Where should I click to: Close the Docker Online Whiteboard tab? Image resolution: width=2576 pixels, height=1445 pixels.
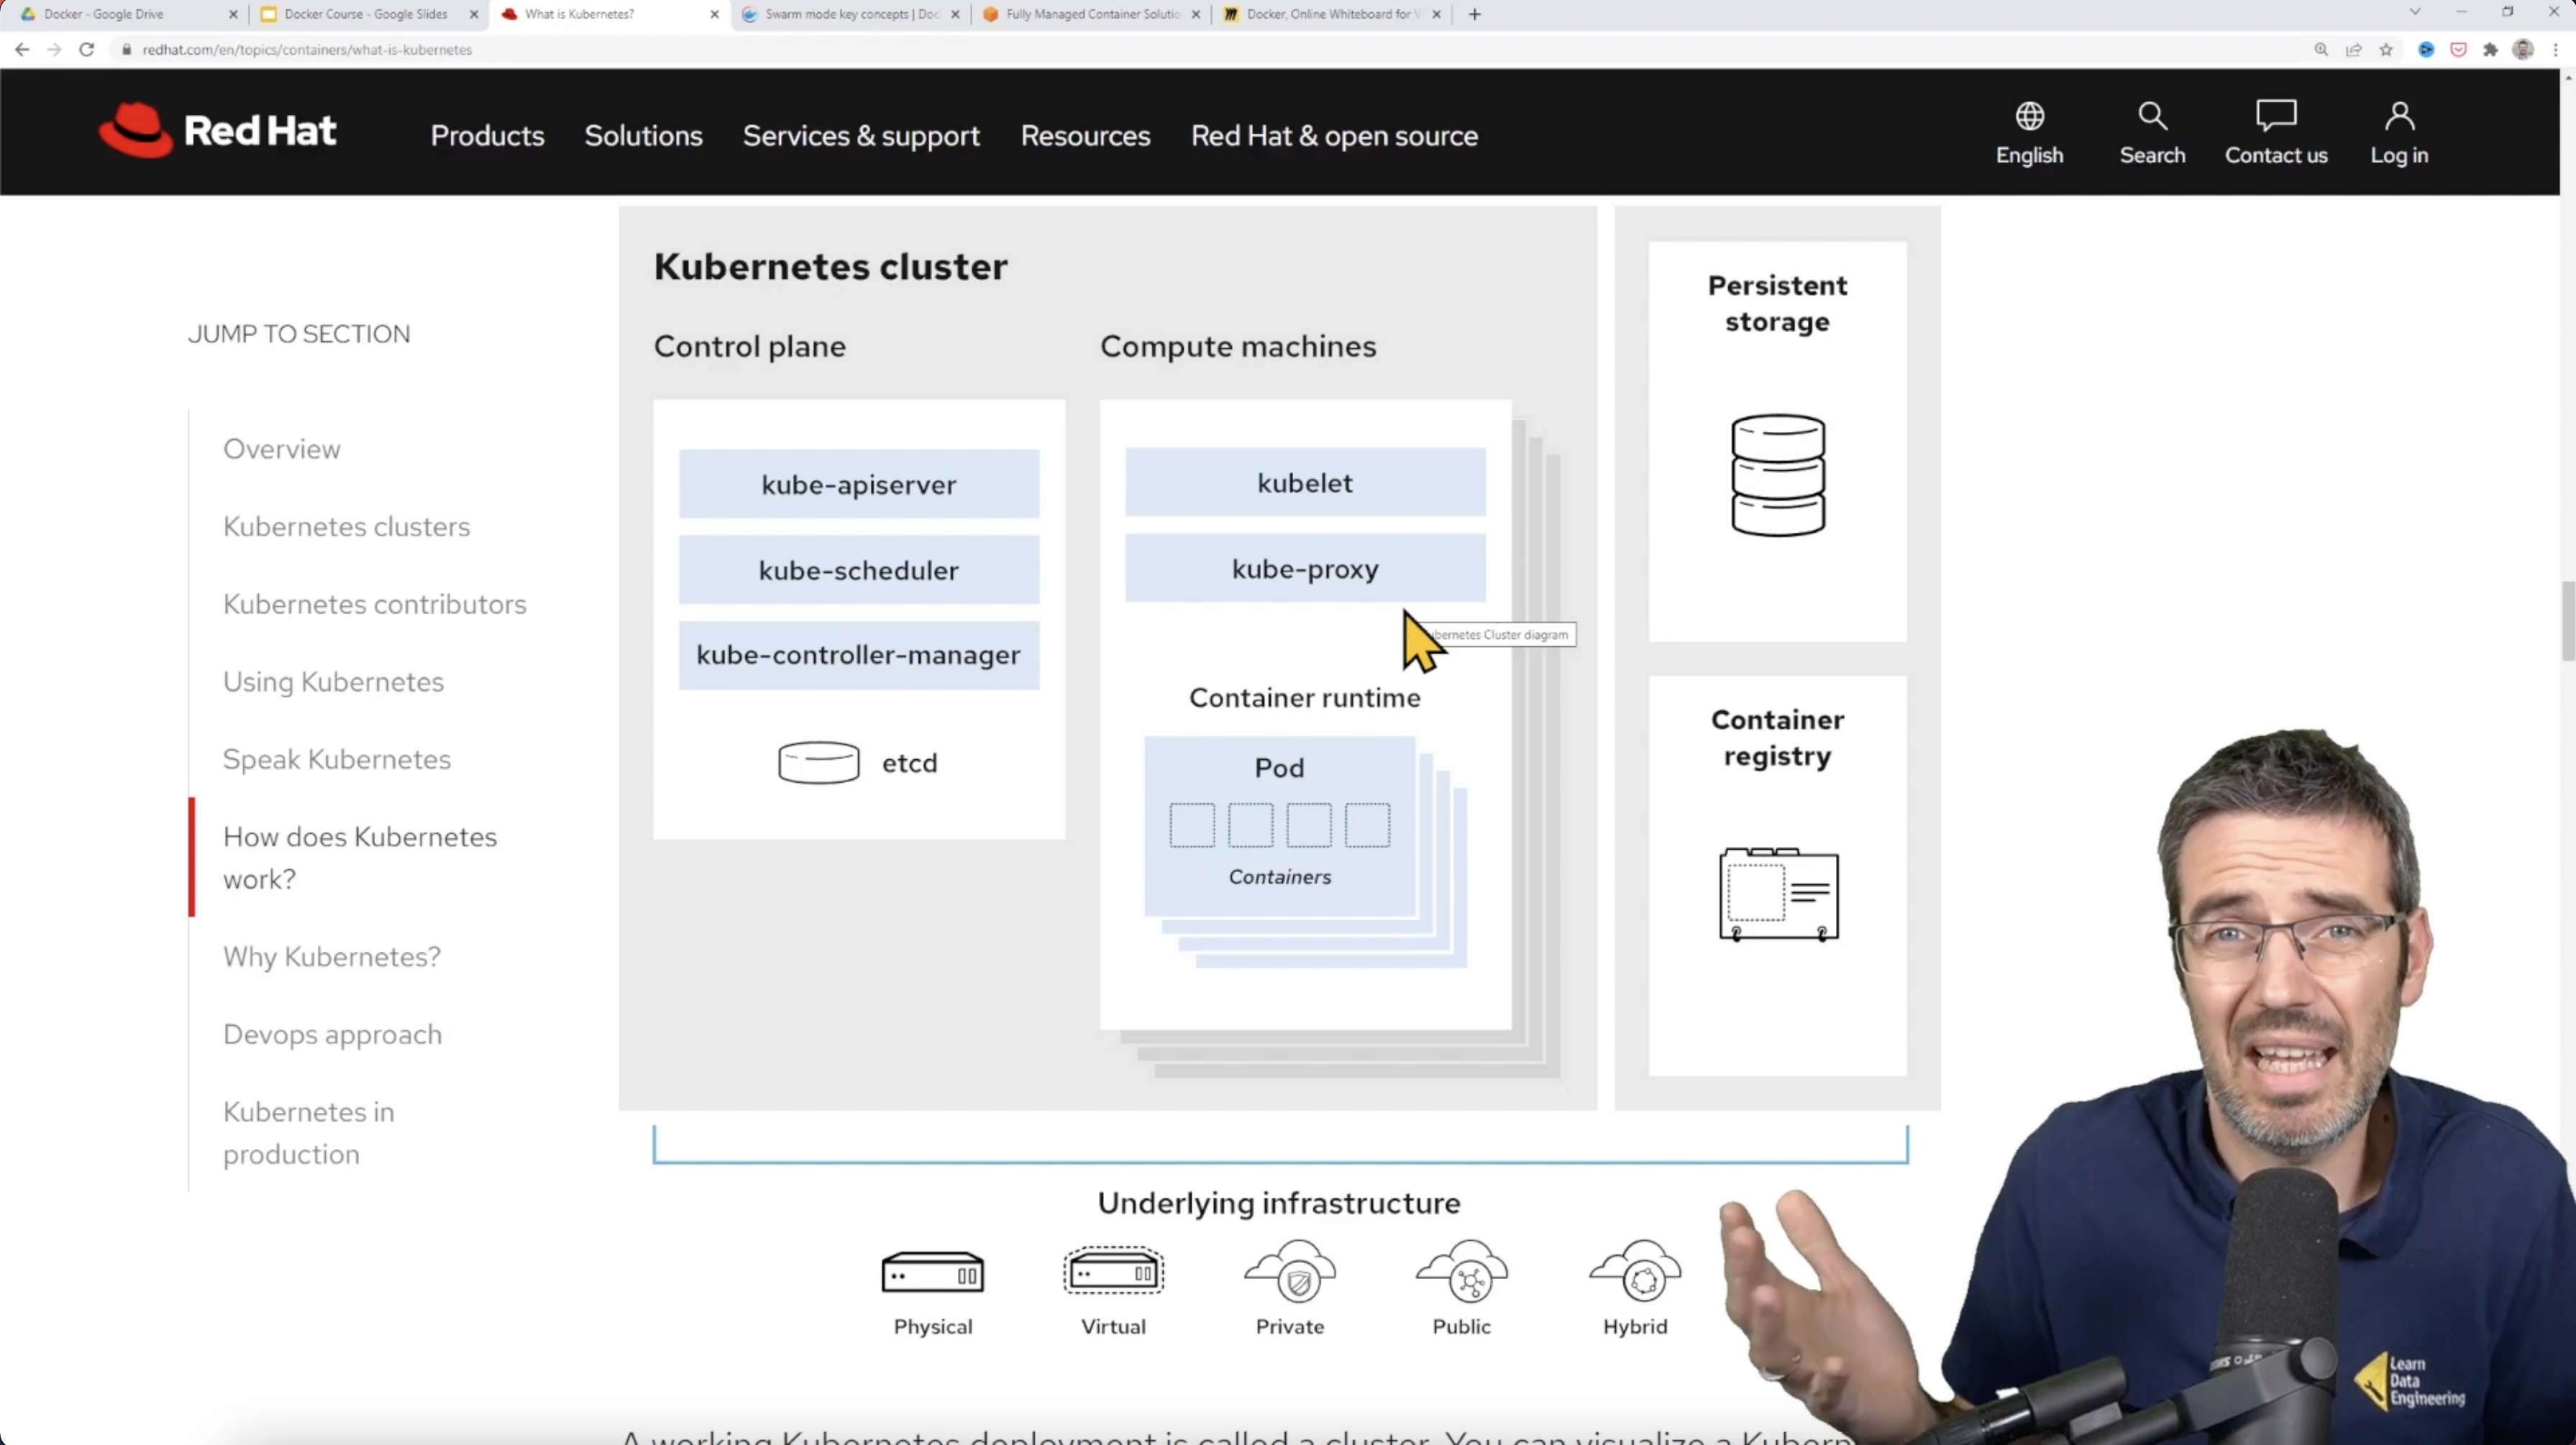coord(1436,14)
